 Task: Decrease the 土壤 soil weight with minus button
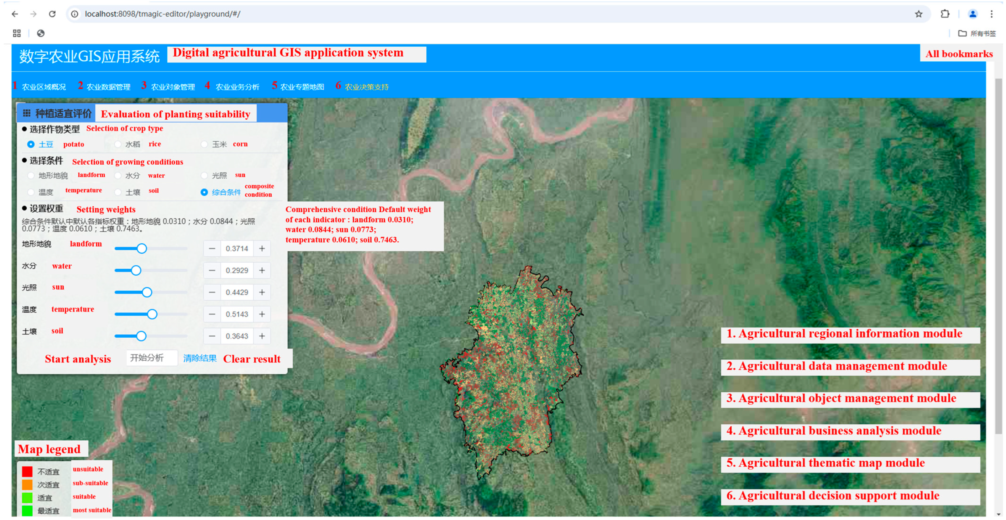click(212, 336)
